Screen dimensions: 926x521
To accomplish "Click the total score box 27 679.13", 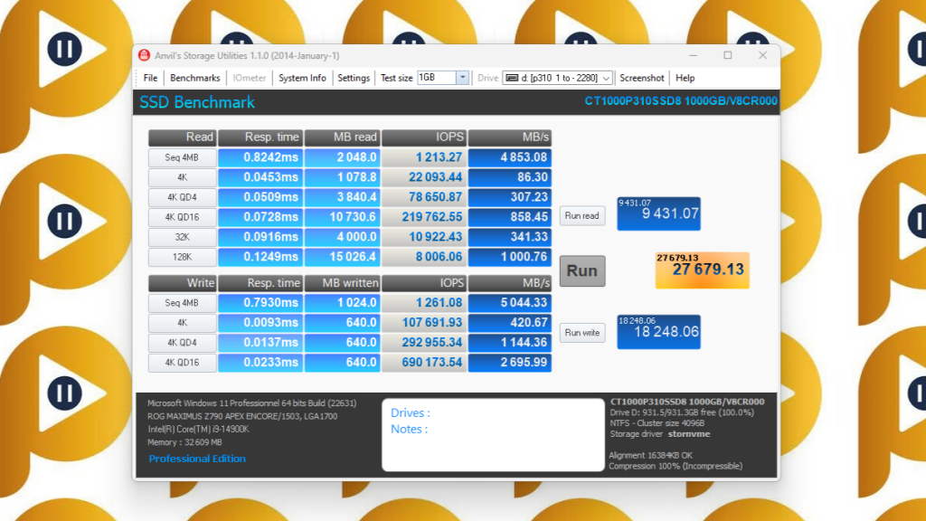I will pyautogui.click(x=702, y=270).
